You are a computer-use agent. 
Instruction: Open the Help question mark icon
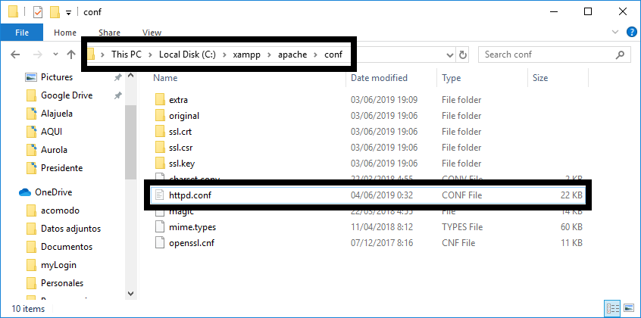632,33
